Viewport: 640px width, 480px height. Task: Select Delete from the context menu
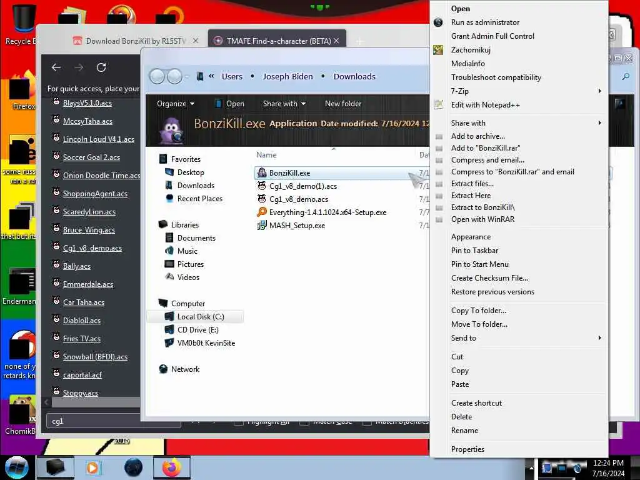(462, 417)
